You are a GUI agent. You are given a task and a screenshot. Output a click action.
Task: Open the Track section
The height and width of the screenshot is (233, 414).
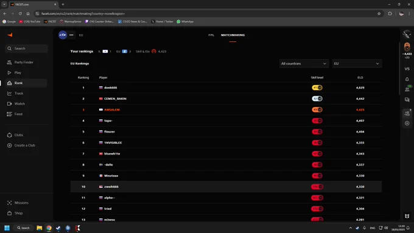coord(19,94)
